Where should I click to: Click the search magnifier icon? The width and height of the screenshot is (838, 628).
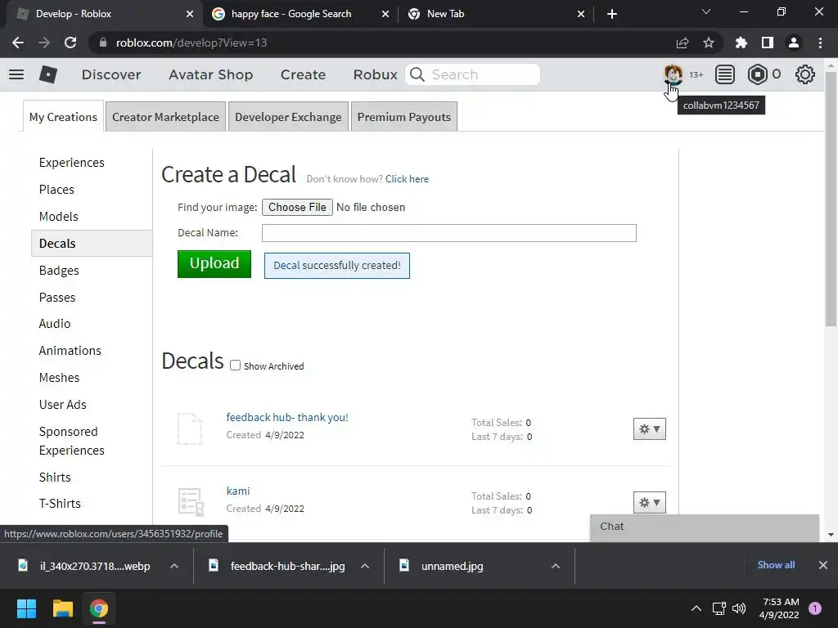click(x=417, y=74)
